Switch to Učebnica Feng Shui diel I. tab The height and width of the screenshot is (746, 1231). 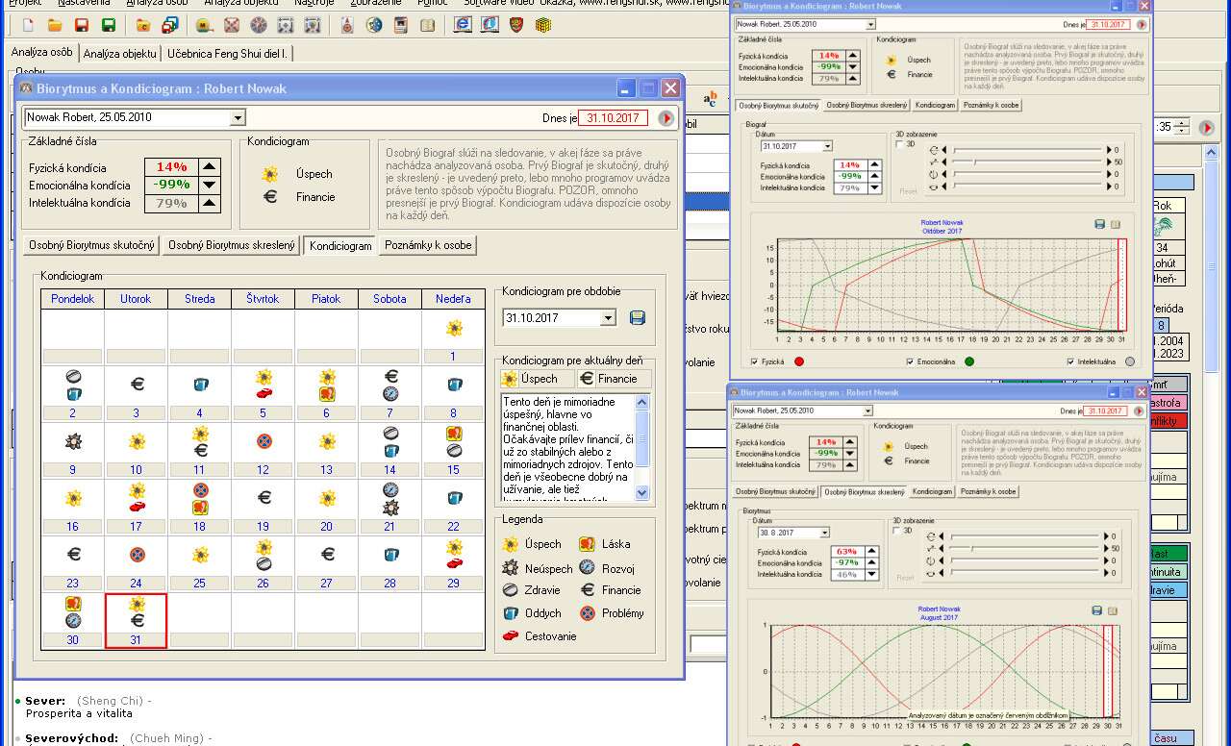[228, 54]
